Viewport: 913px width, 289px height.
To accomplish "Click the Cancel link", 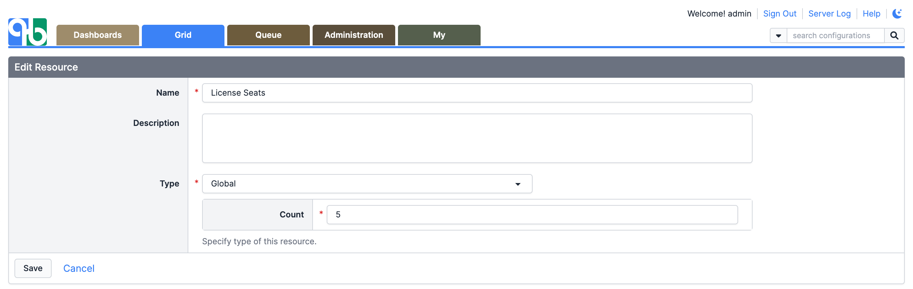I will click(79, 268).
